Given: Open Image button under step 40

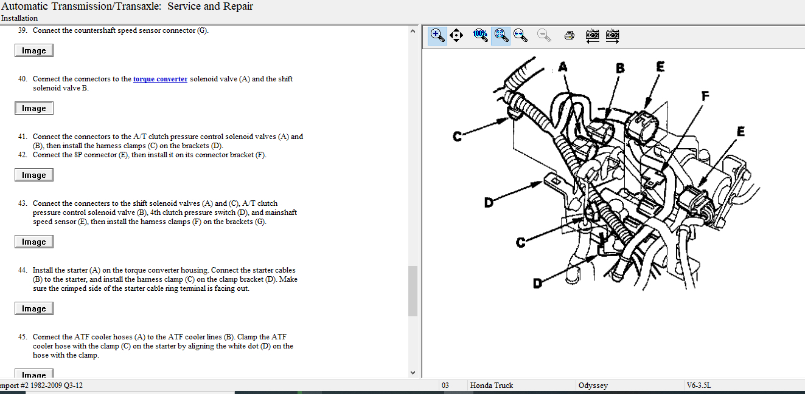Looking at the screenshot, I should (34, 108).
